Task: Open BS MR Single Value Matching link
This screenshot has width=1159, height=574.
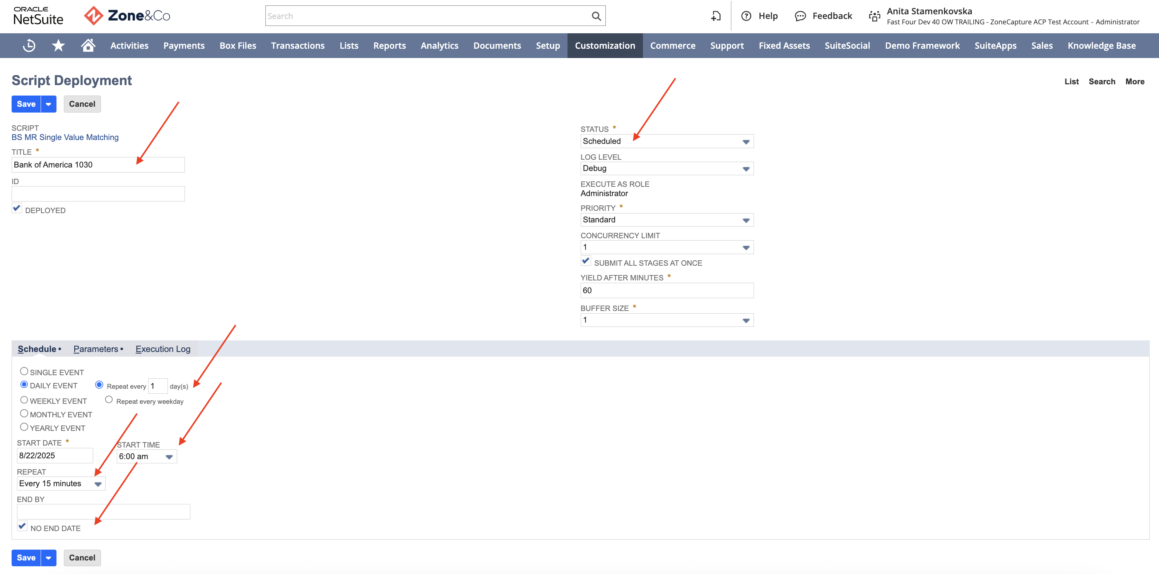Action: pos(65,137)
